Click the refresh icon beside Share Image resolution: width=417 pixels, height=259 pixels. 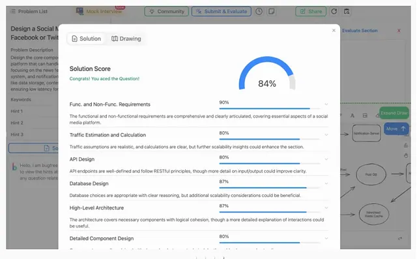click(334, 12)
